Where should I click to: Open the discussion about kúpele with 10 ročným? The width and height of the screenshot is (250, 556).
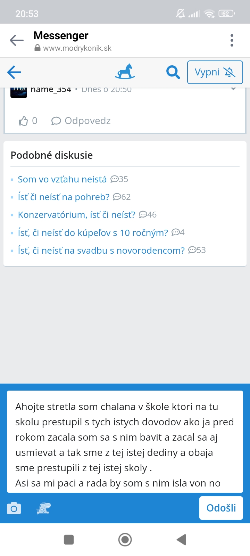[x=93, y=232]
